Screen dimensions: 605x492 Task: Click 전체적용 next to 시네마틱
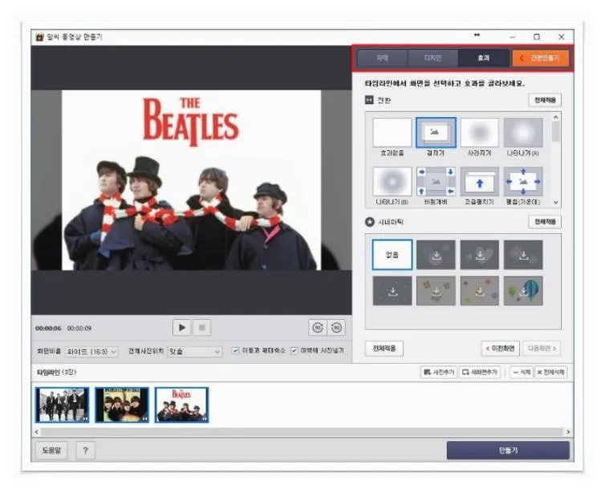(545, 221)
